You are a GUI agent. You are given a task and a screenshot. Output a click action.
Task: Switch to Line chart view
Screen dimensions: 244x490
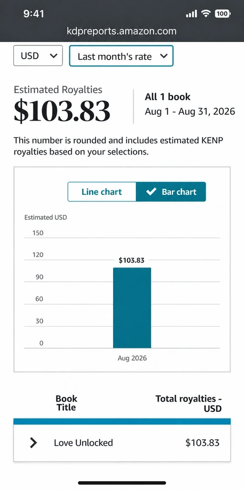pos(101,192)
